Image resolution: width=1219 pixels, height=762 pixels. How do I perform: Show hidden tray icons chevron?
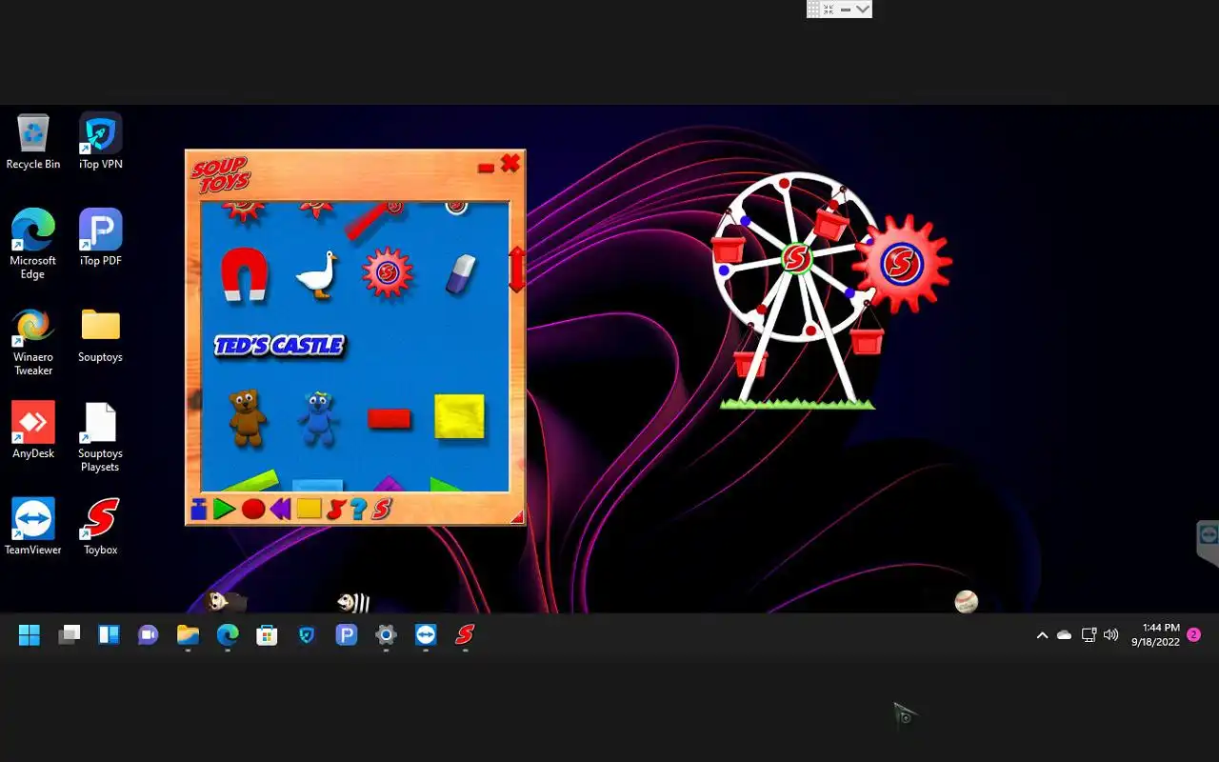click(x=1042, y=635)
